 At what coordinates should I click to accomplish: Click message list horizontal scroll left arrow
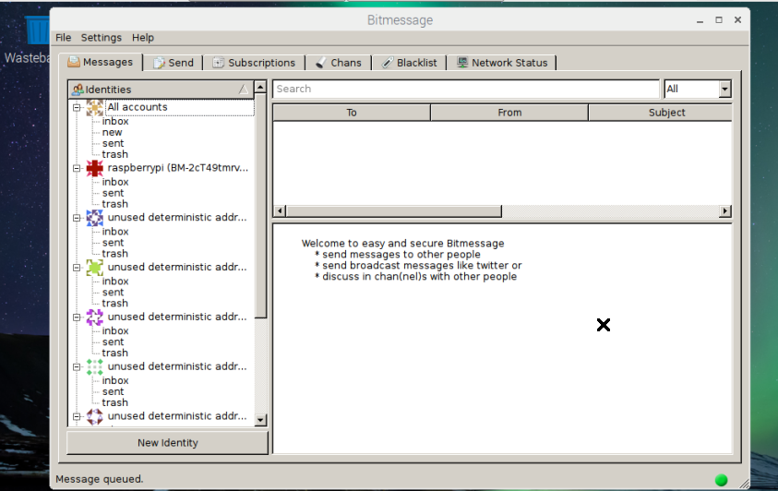(280, 211)
